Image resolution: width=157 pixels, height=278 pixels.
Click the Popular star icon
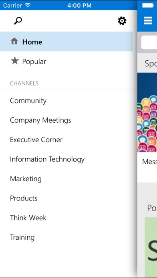tap(15, 61)
